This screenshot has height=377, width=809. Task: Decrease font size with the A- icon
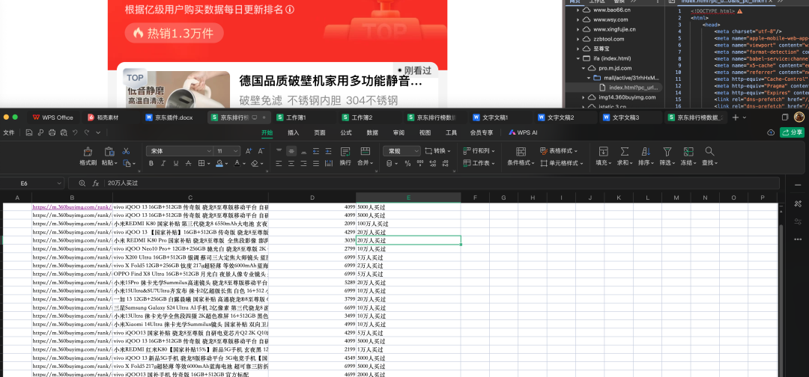point(261,151)
